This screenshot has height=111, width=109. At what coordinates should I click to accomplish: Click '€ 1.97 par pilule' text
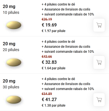tap(54, 31)
